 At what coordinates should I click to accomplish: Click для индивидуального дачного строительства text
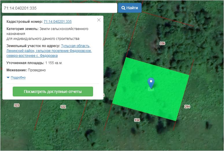(x=43, y=38)
